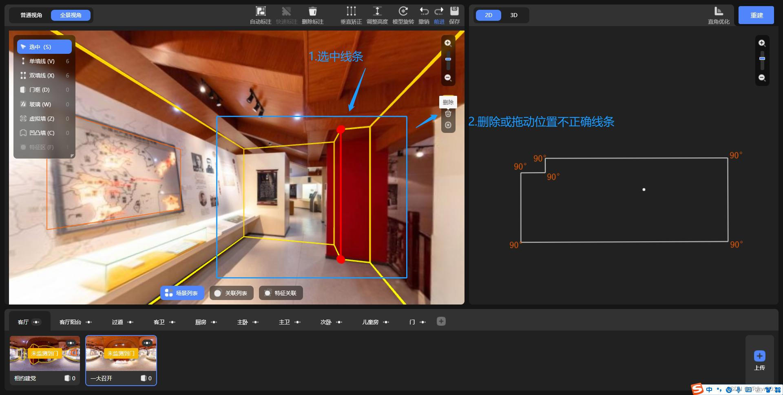Screen dimensions: 783x395
Task: Click the 保存 save icon
Action: pos(454,11)
